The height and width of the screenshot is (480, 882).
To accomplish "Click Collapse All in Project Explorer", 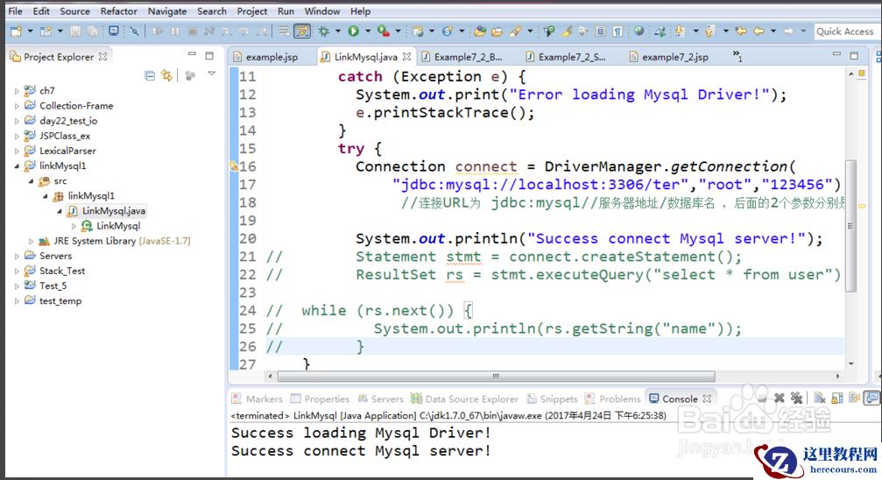I will 149,76.
